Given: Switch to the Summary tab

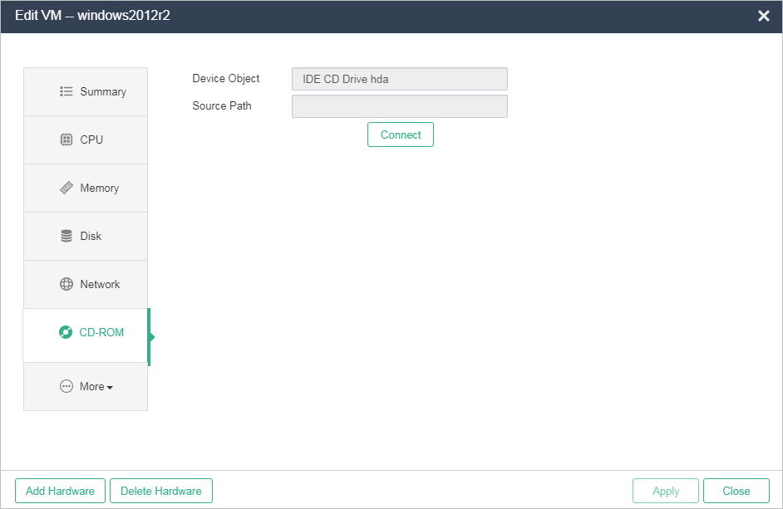Looking at the screenshot, I should [103, 92].
